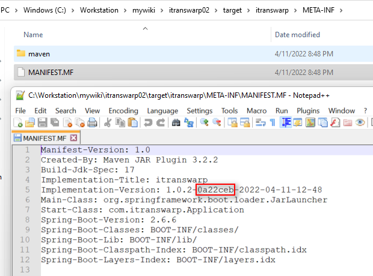The image size is (373, 276).
Task: Click the monitoring eye toolbar icon
Action: point(360,122)
